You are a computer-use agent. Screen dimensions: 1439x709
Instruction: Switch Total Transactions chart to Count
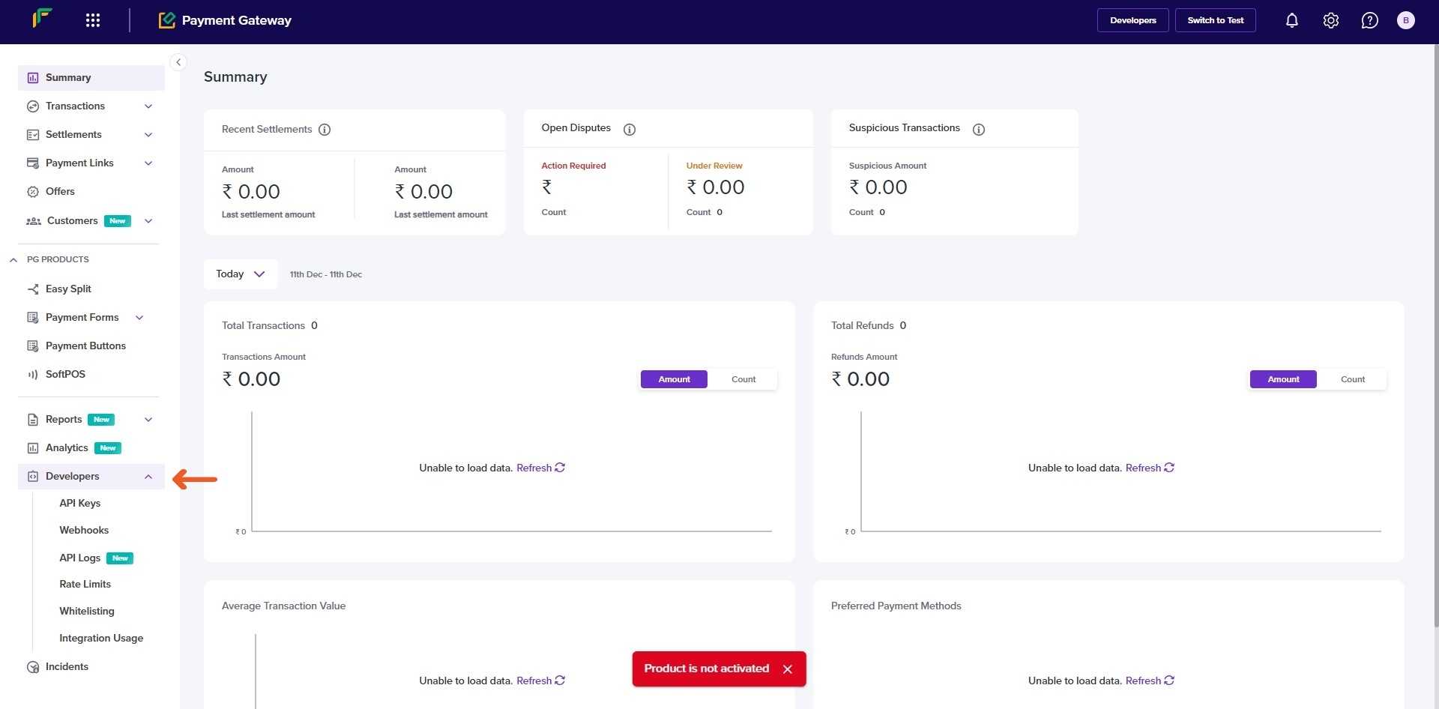pos(743,379)
